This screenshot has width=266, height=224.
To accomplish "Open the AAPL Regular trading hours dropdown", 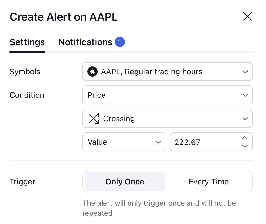I will tap(167, 72).
